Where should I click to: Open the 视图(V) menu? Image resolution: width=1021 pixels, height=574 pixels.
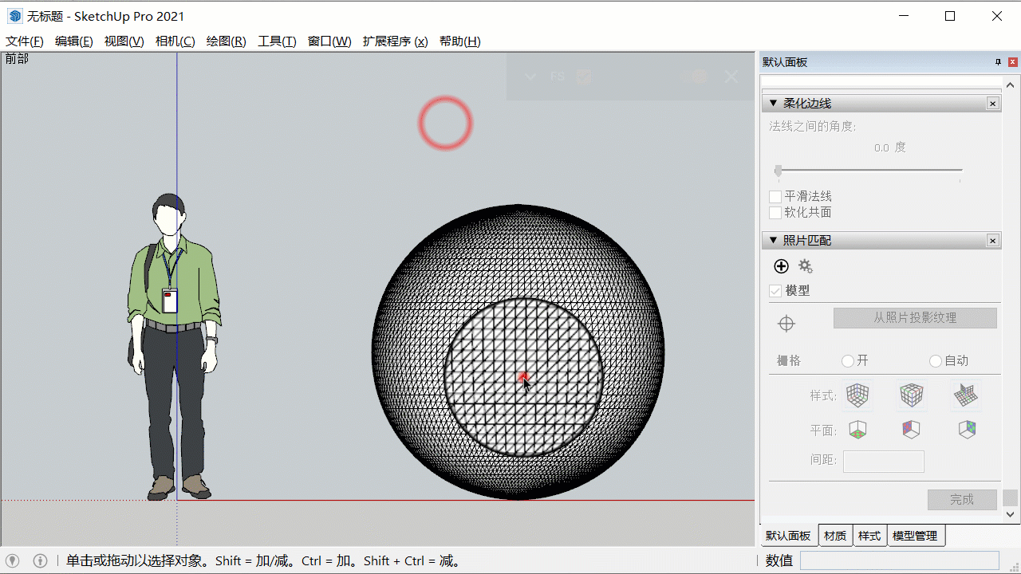click(124, 41)
